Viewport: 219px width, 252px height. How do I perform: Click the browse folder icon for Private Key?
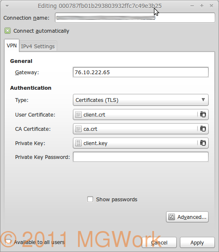click(203, 143)
